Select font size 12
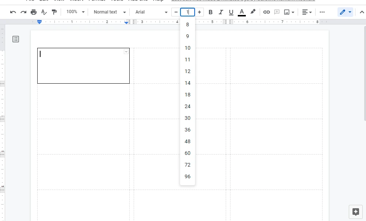 pyautogui.click(x=187, y=71)
